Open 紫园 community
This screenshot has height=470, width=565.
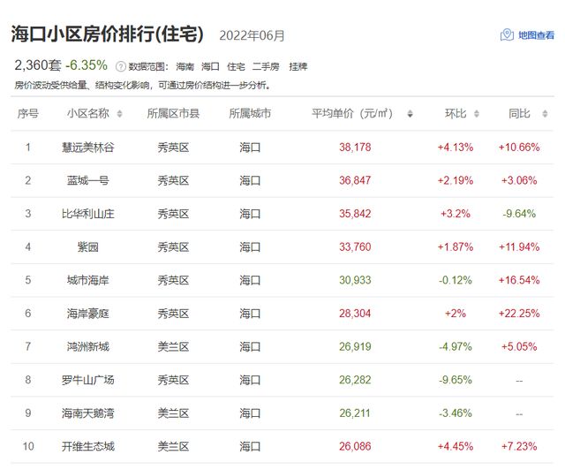pos(88,247)
